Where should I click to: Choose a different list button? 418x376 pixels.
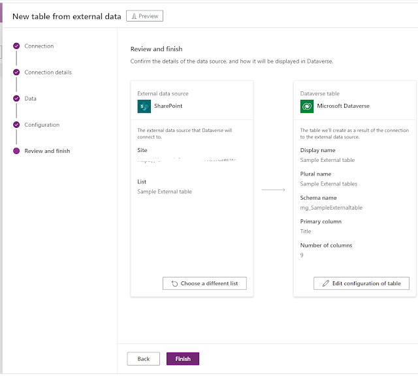204,283
